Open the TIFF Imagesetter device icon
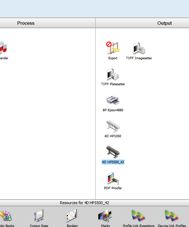The height and width of the screenshot is (227, 189). click(139, 48)
